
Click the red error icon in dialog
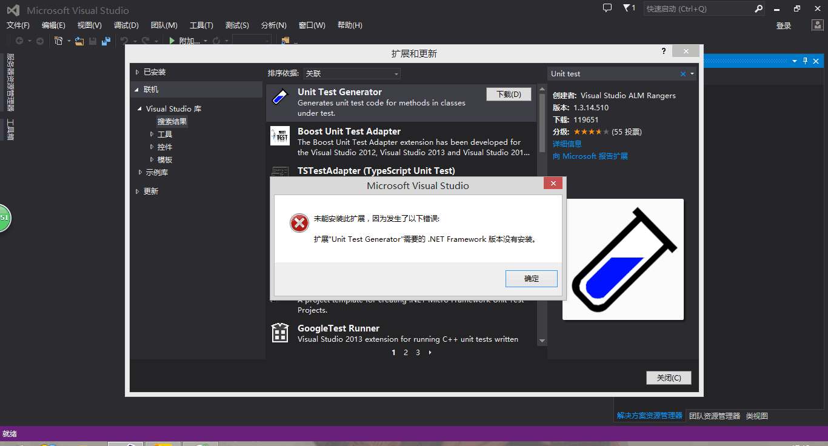point(299,223)
